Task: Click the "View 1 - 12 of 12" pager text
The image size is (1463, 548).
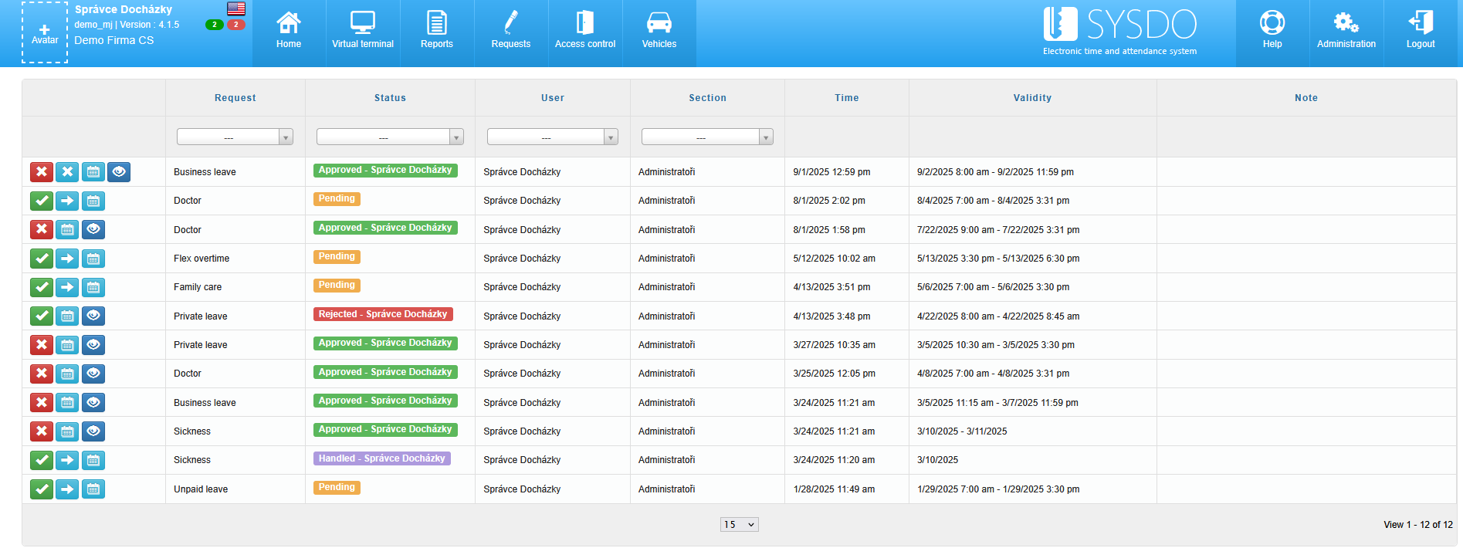Action: (1418, 525)
